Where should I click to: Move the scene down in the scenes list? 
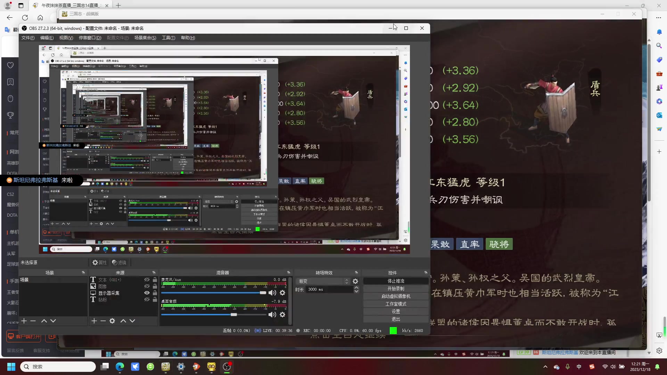pos(53,321)
